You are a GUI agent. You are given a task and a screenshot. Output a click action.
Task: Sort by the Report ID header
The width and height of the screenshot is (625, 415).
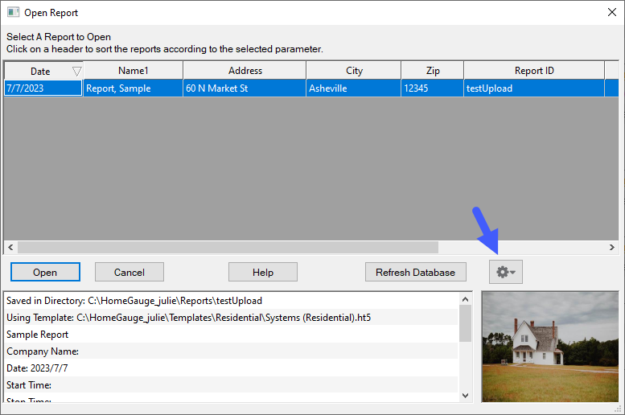(534, 71)
